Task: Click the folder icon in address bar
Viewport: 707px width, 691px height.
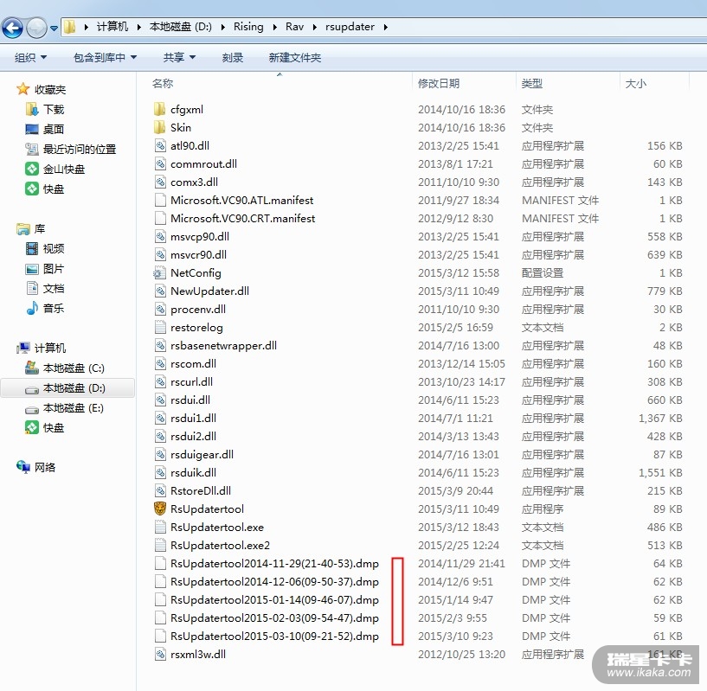Action: [x=69, y=27]
